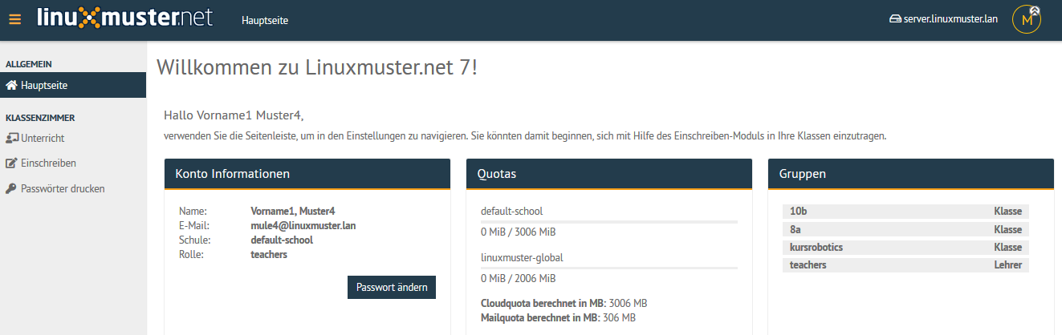The width and height of the screenshot is (1062, 335).
Task: Click 0 MiB / 2006 MiB quota value
Action: pos(518,279)
